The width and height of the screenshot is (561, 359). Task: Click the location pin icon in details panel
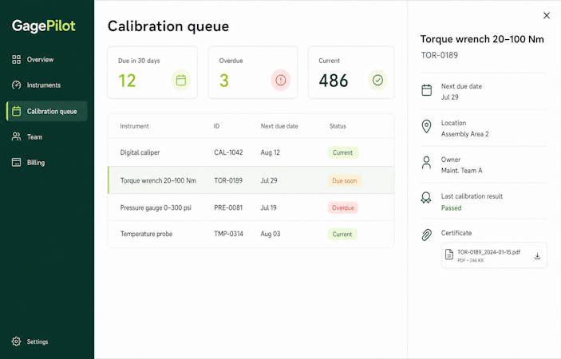(426, 126)
